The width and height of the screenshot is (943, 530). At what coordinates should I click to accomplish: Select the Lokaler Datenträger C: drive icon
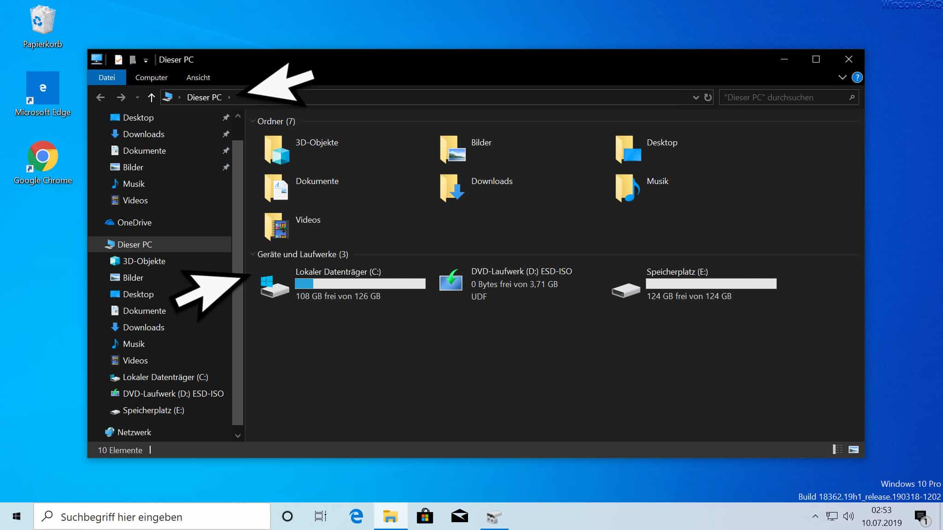point(273,283)
